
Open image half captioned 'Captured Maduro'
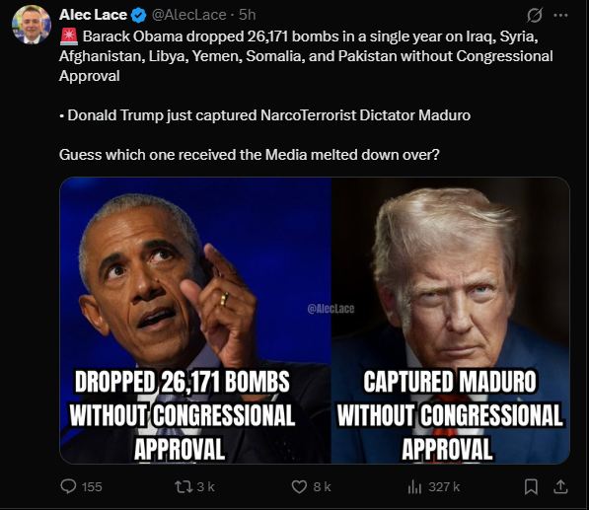451,321
